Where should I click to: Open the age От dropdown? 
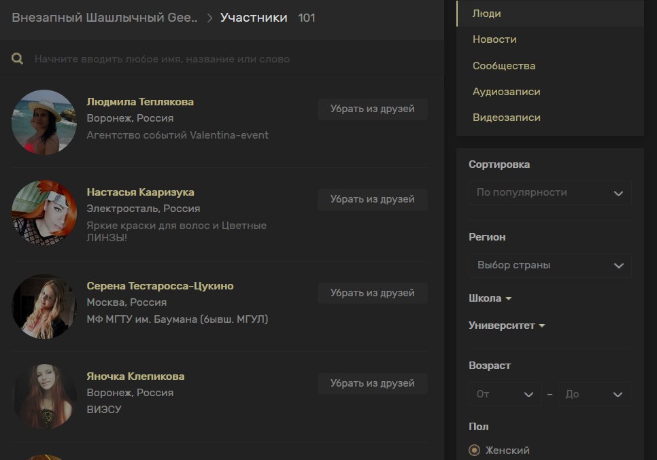[x=505, y=394]
